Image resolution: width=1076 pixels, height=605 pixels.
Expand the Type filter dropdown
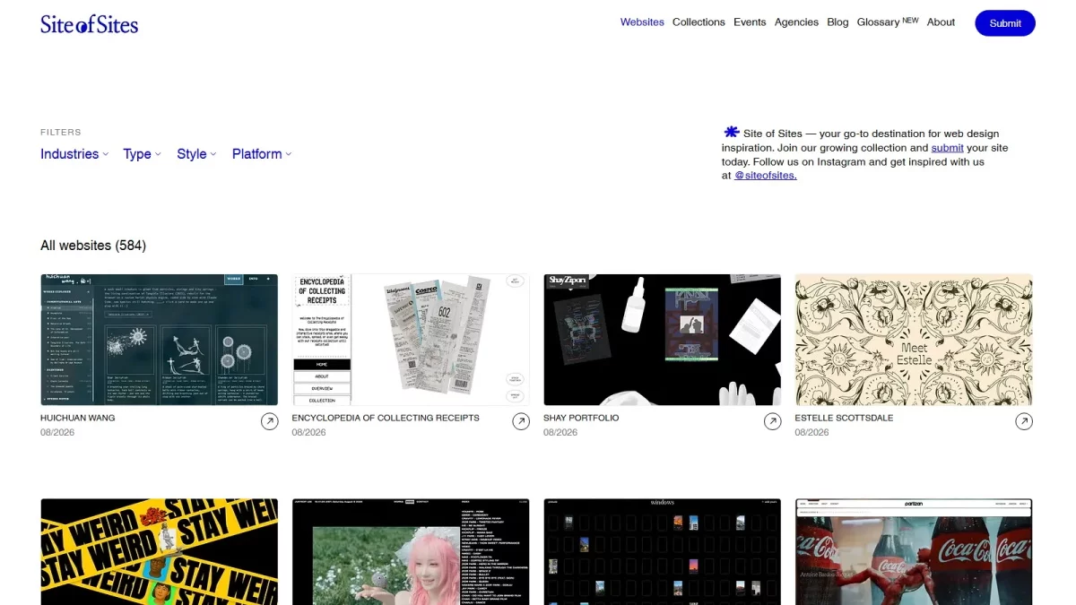click(x=143, y=154)
